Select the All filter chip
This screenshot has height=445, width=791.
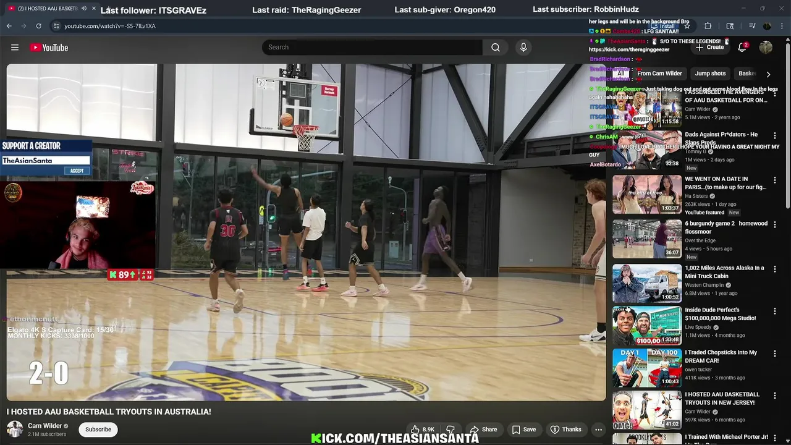click(621, 74)
